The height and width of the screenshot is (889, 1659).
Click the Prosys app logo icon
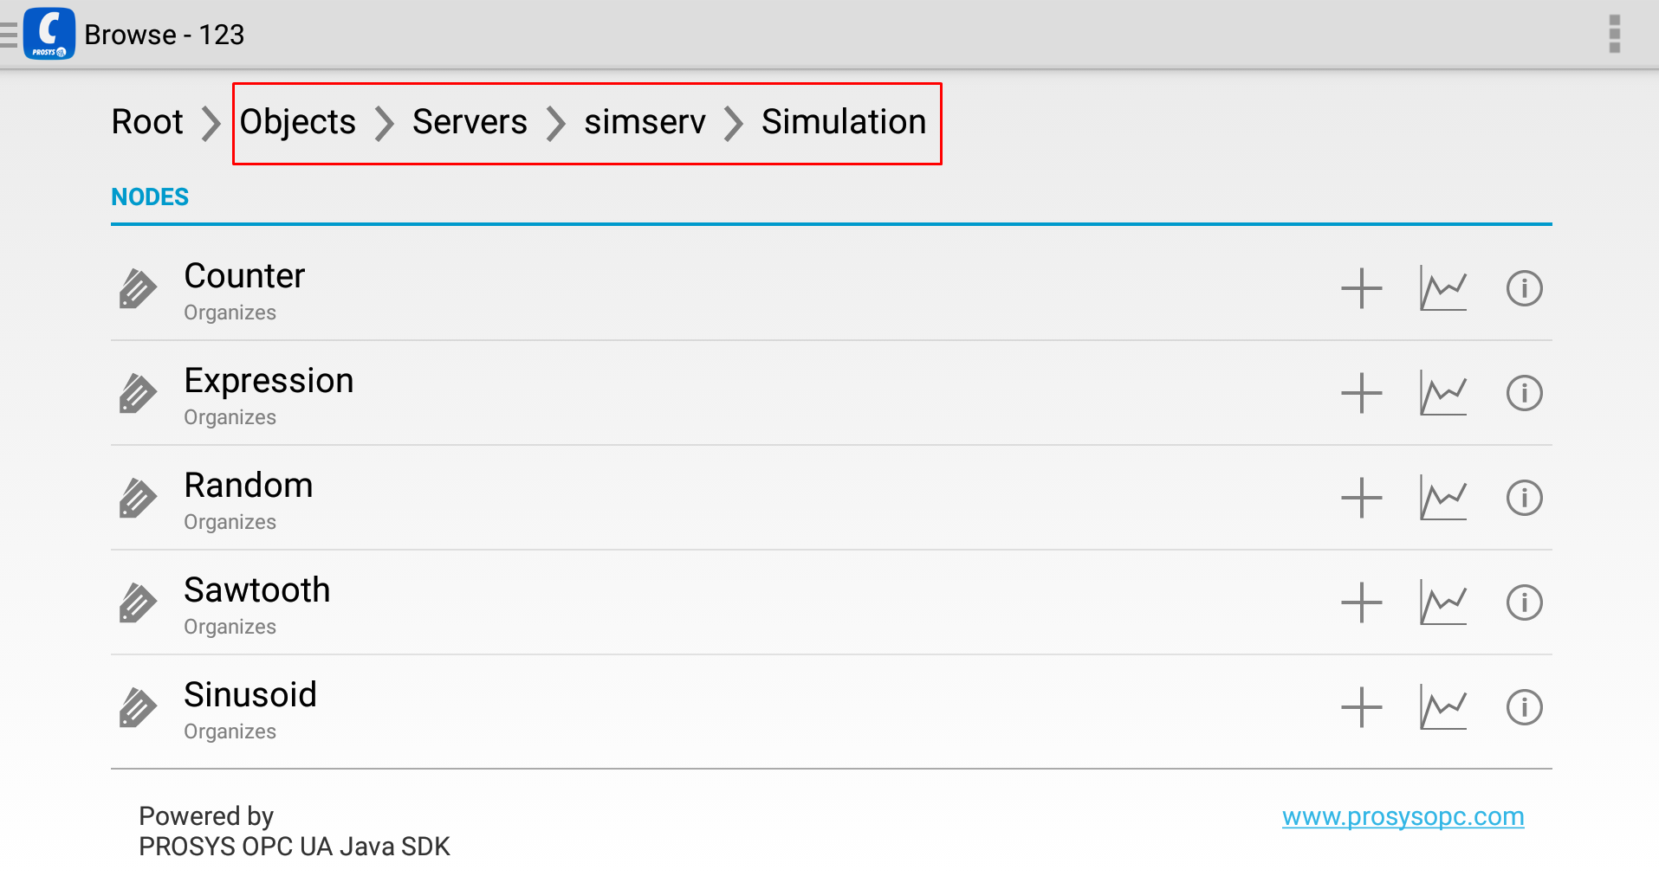pyautogui.click(x=49, y=34)
